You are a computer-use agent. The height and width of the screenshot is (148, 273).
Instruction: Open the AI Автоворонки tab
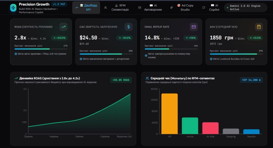tap(153, 7)
